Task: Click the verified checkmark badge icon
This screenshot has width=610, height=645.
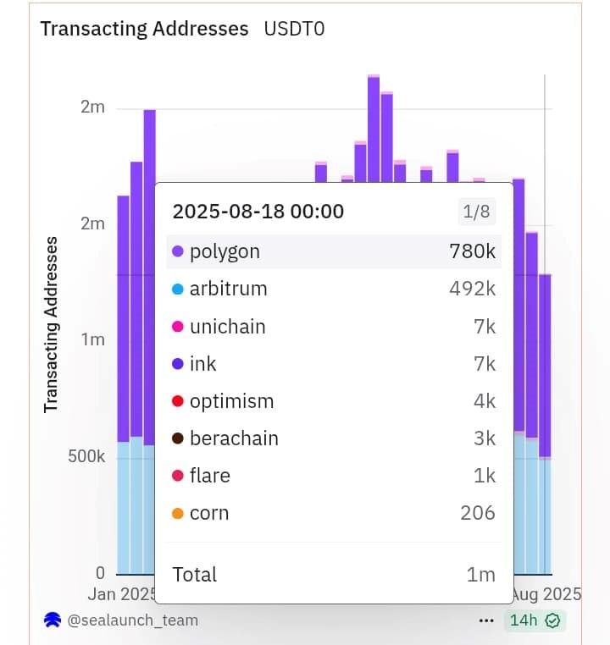Action: tap(552, 620)
